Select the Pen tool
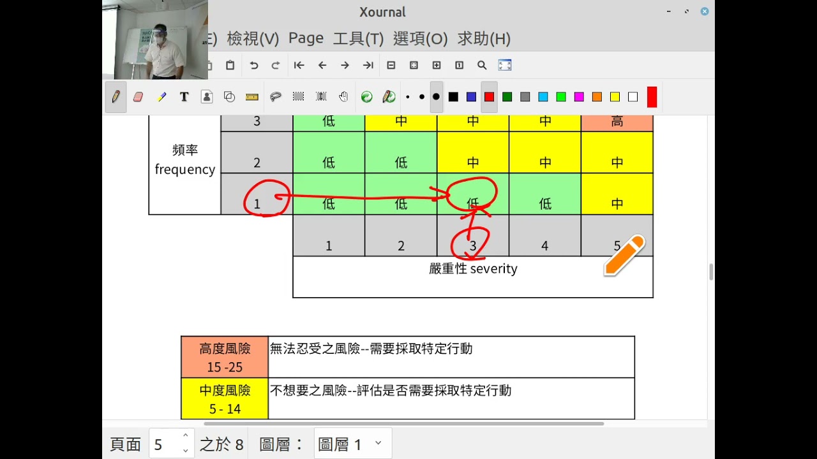 click(116, 97)
